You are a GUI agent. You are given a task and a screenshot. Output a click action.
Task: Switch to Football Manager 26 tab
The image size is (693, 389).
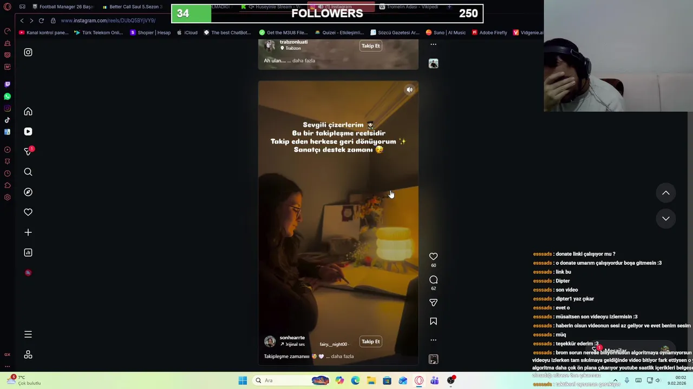pos(63,7)
